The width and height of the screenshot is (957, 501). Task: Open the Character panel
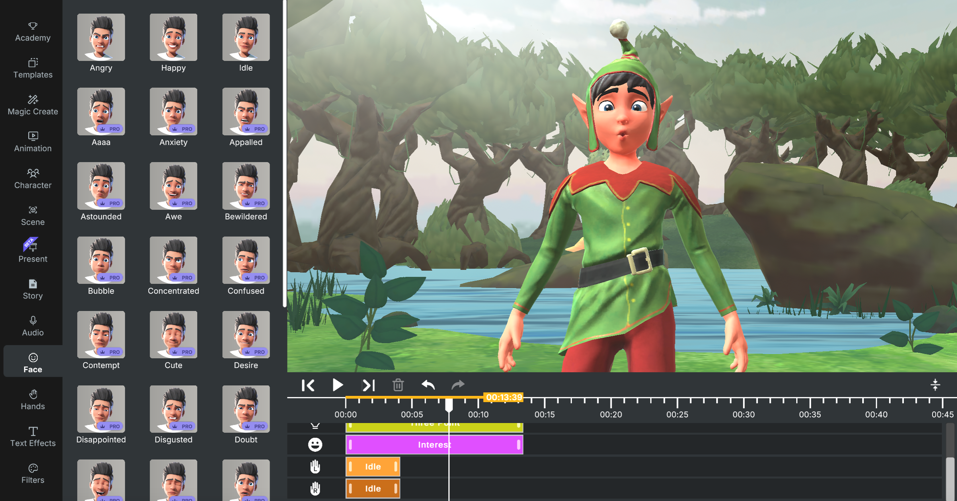[33, 178]
